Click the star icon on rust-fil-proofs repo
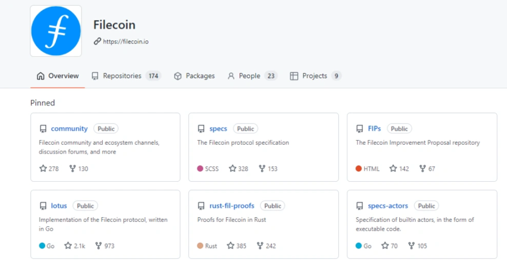The width and height of the screenshot is (507, 269). tap(230, 246)
